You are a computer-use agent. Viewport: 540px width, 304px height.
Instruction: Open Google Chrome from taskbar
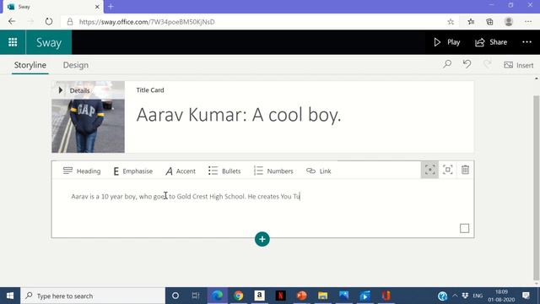(238, 296)
